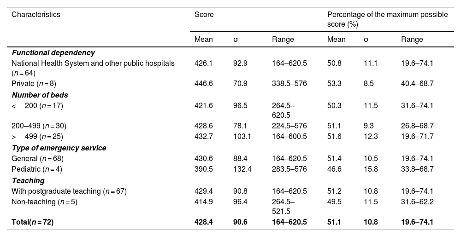Screen dimensions: 461x237
Task: Click the bold Total(n=72) row label
Action: coord(32,223)
